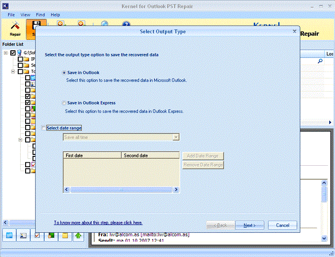Viewport: 335px width, 257px height.
Task: Click the First date column header
Action: (92, 155)
